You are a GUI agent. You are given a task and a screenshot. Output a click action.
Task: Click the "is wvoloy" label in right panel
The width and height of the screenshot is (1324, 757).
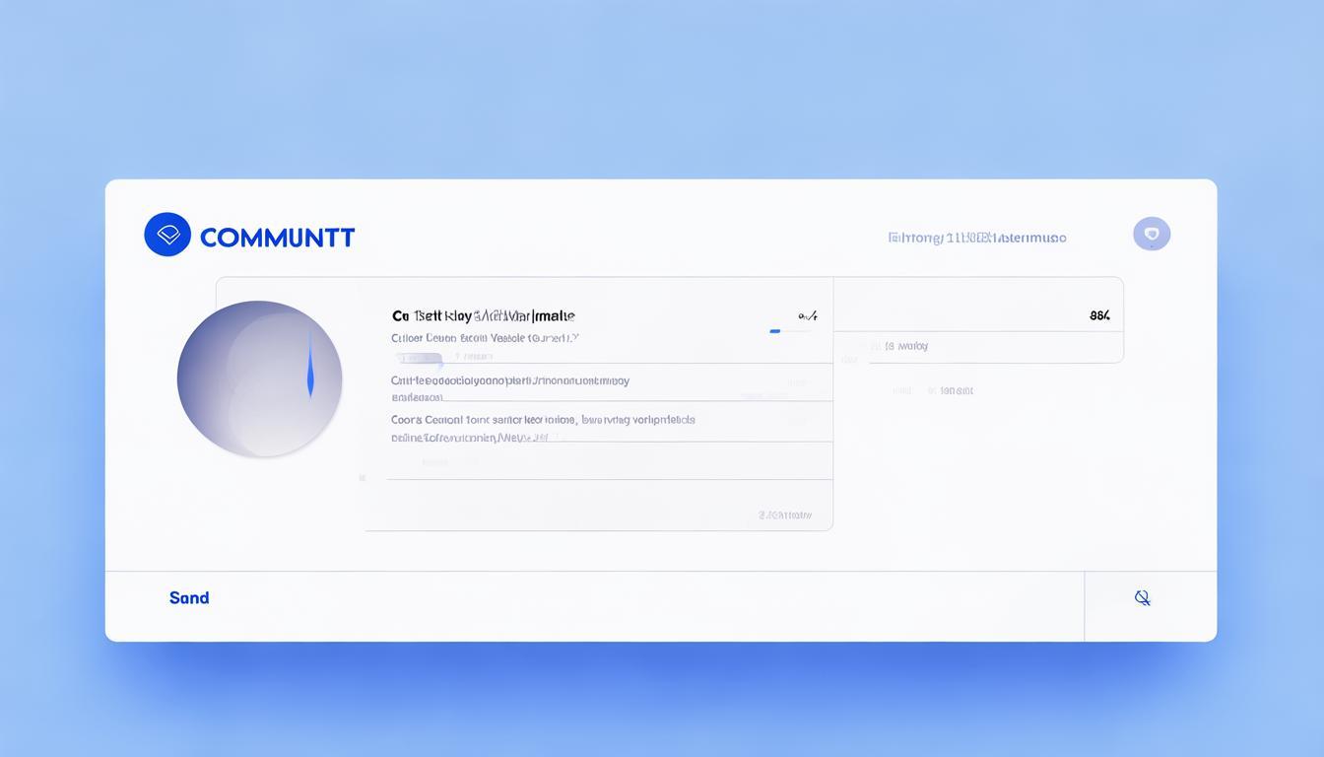[905, 346]
